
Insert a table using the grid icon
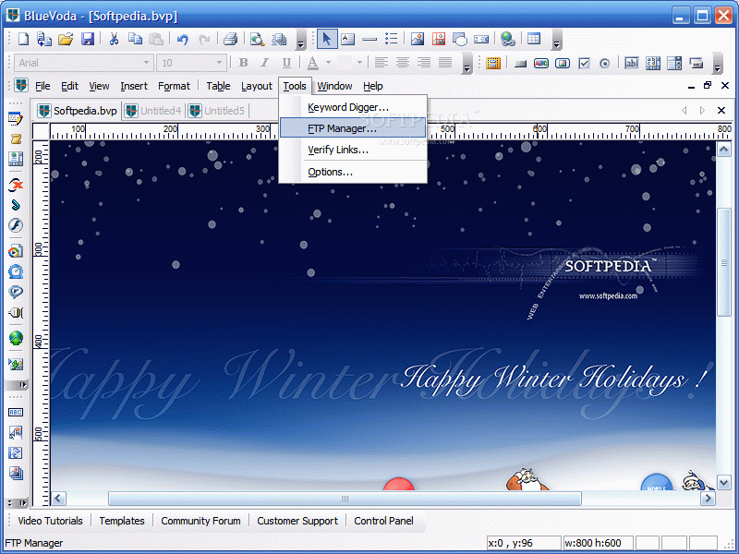pyautogui.click(x=534, y=39)
